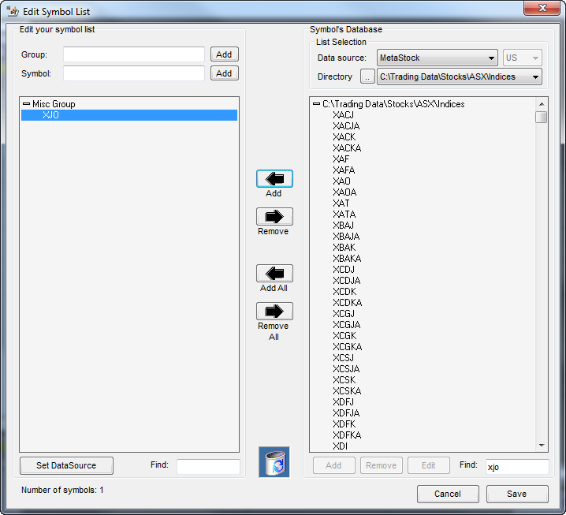Viewport: 566px width, 515px height.
Task: Click the recycle bin icon
Action: pos(274,462)
